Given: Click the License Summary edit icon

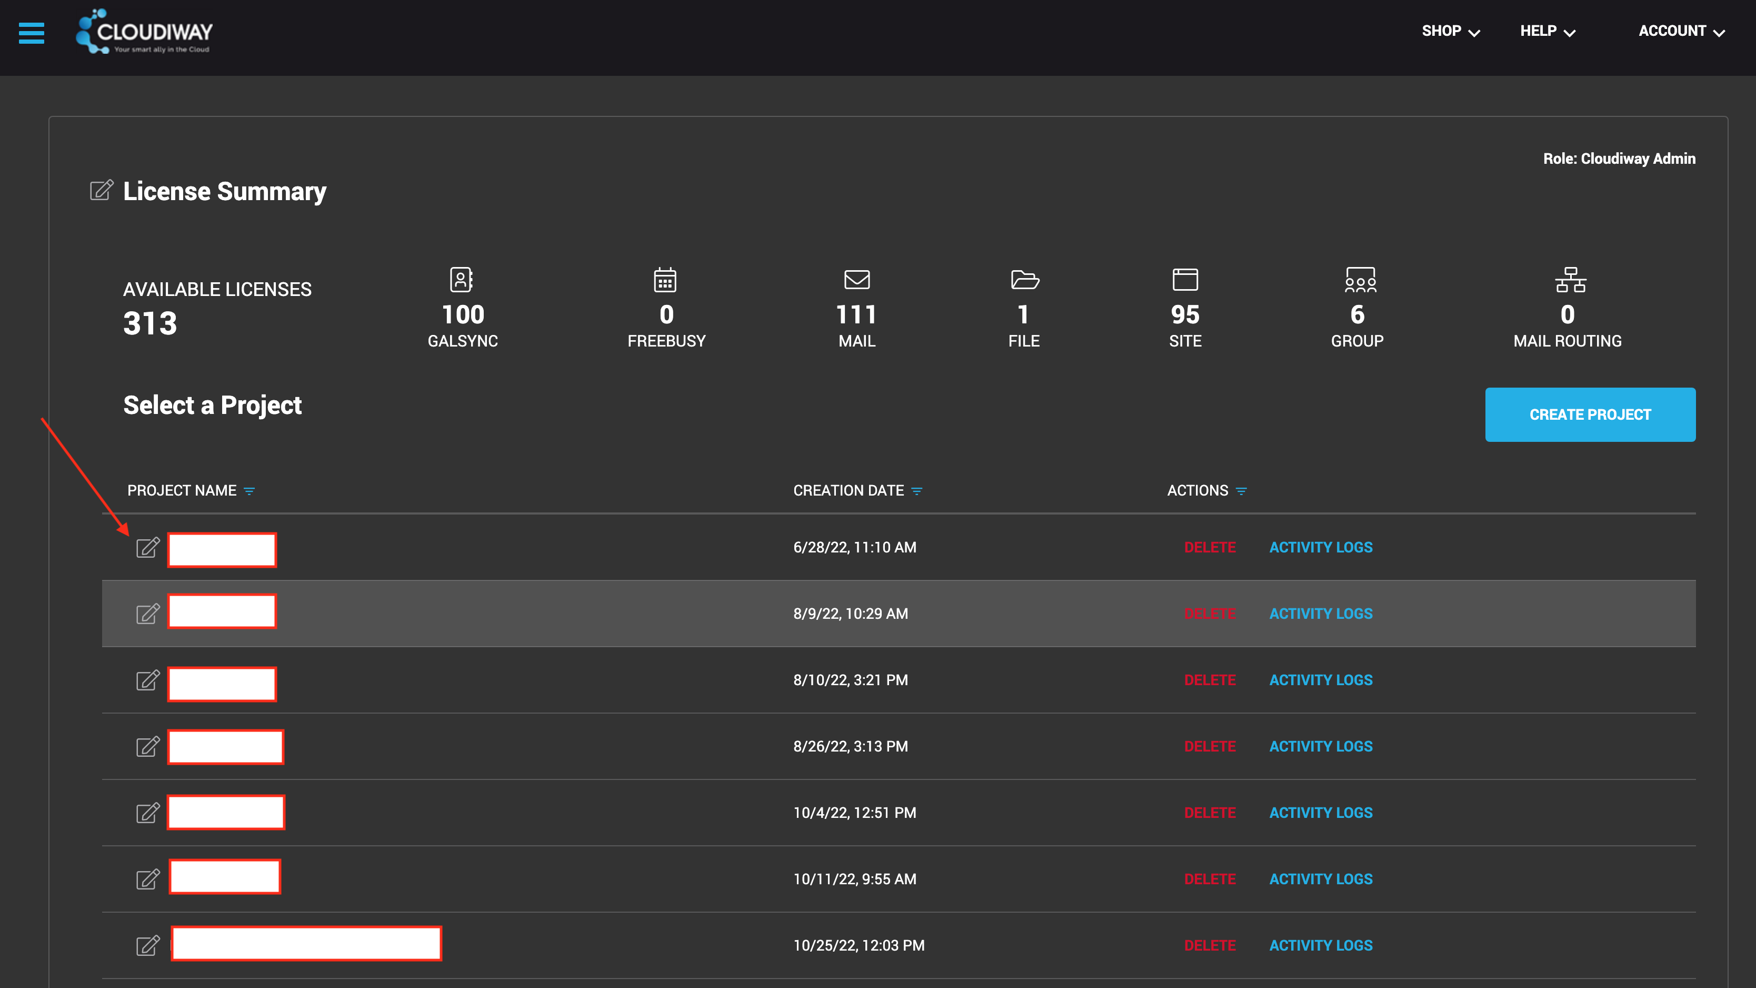Looking at the screenshot, I should click(101, 190).
